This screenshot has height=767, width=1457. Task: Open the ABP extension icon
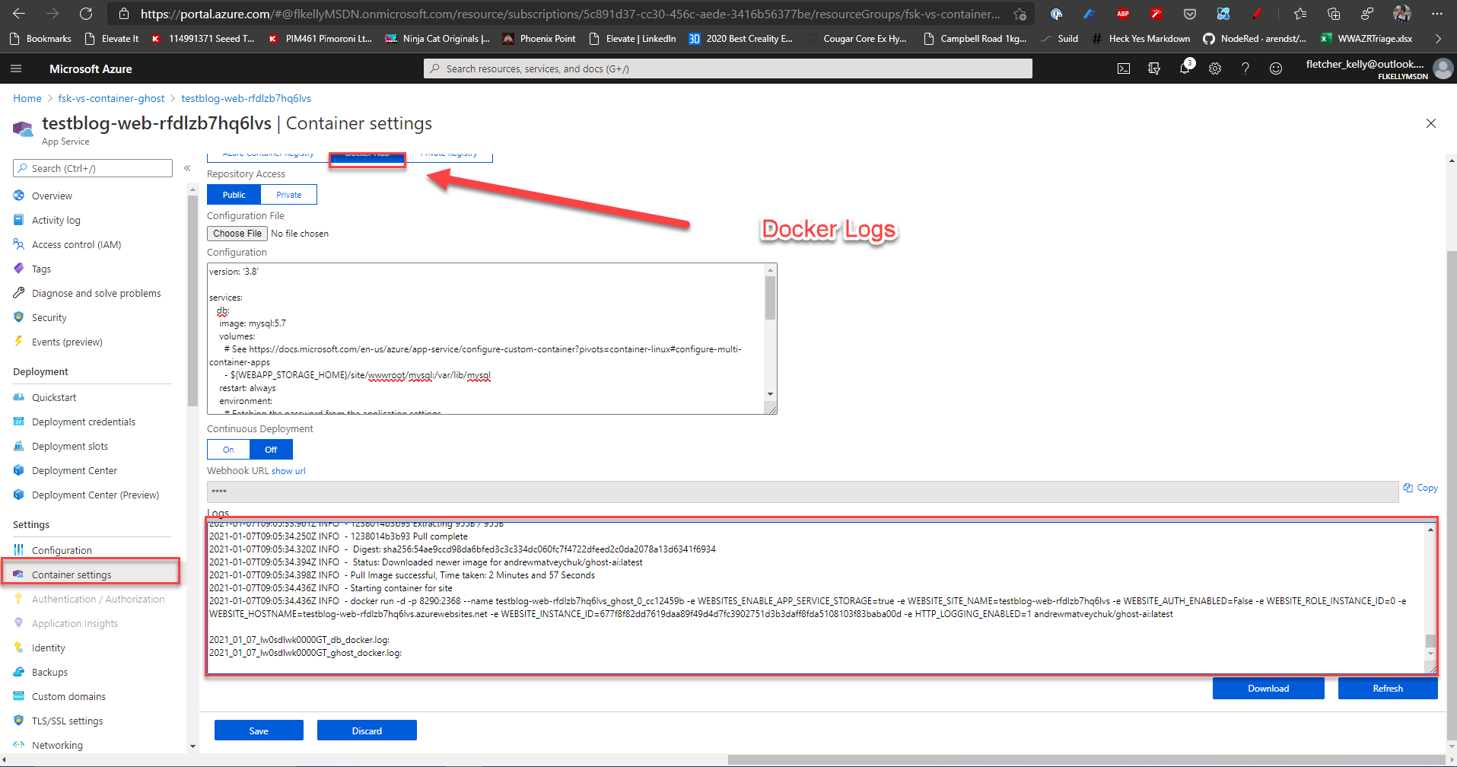pos(1123,14)
